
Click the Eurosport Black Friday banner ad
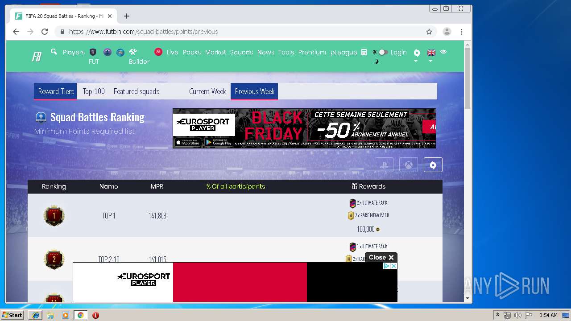point(304,128)
